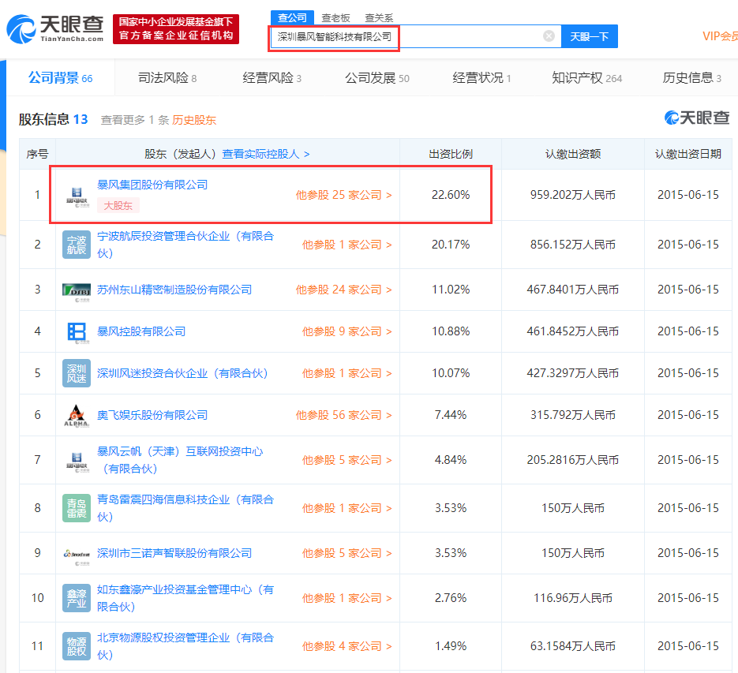Open 如东鑫濠产业投资基金管理中心 link

point(185,598)
